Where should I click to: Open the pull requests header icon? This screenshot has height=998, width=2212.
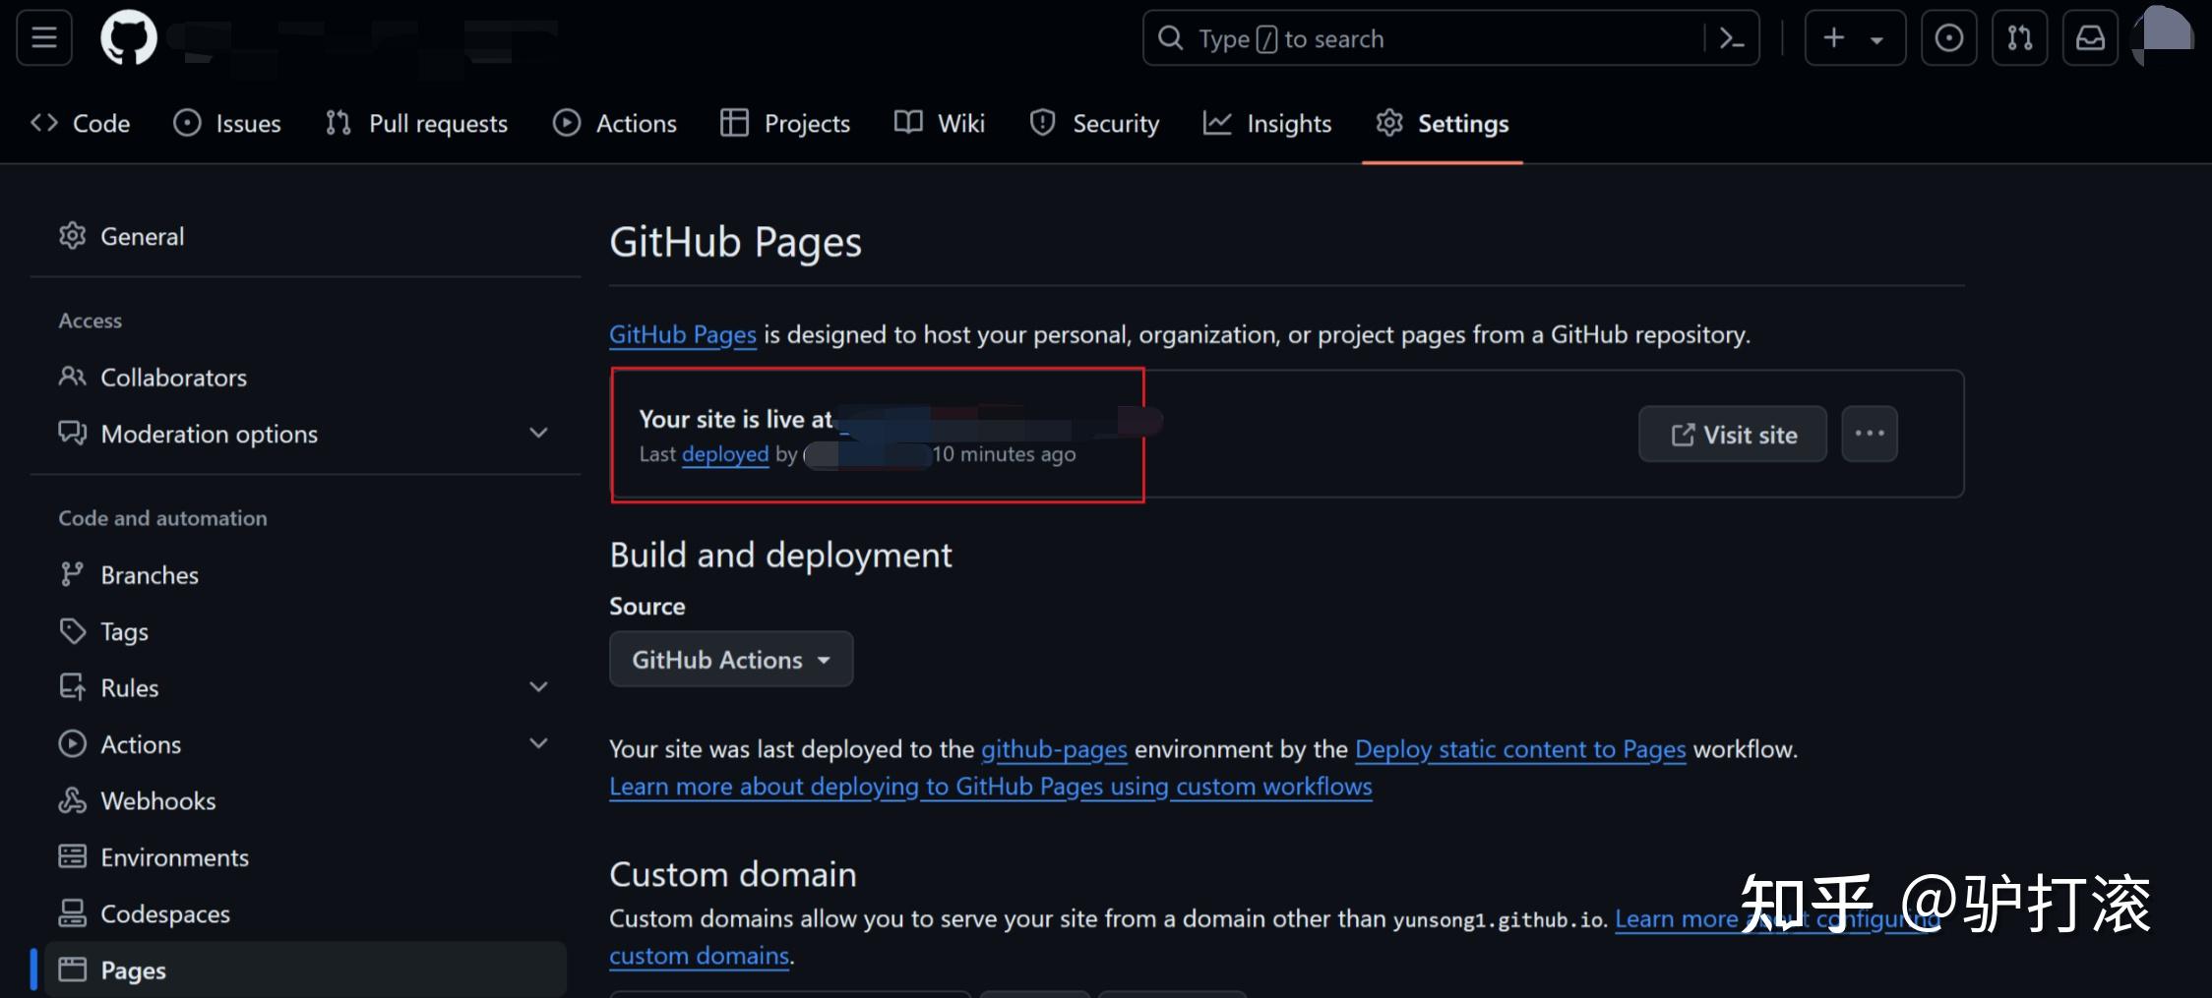pos(2019,38)
